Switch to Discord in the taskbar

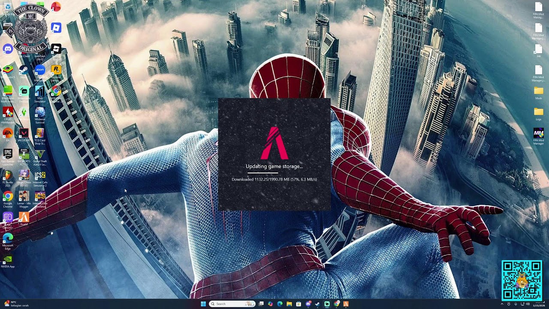tap(308, 304)
